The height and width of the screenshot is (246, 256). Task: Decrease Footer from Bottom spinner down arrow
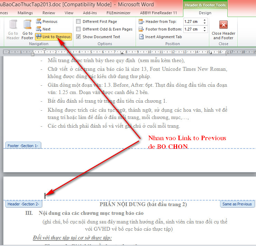point(204,31)
